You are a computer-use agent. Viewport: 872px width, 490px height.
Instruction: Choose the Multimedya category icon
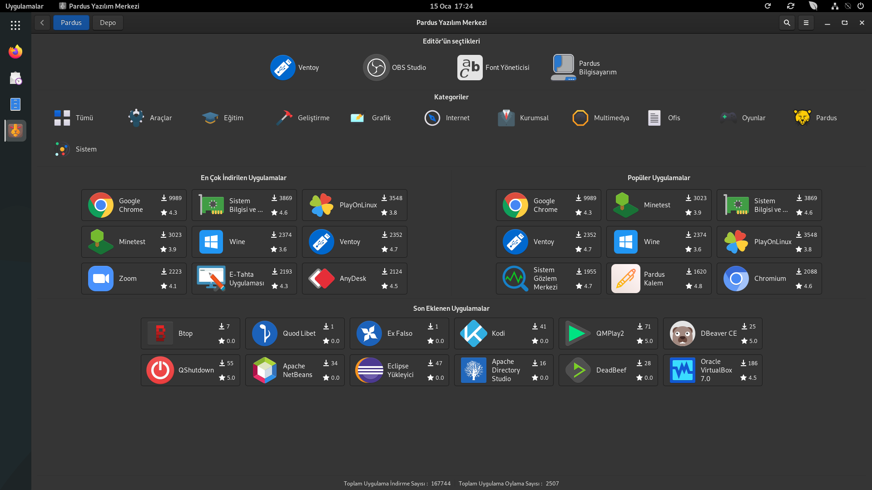[x=580, y=118]
